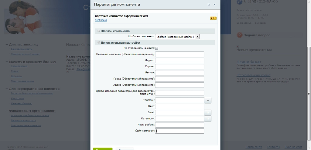
Task: Maximize the Параметры компонента dialog
Action: point(209,5)
